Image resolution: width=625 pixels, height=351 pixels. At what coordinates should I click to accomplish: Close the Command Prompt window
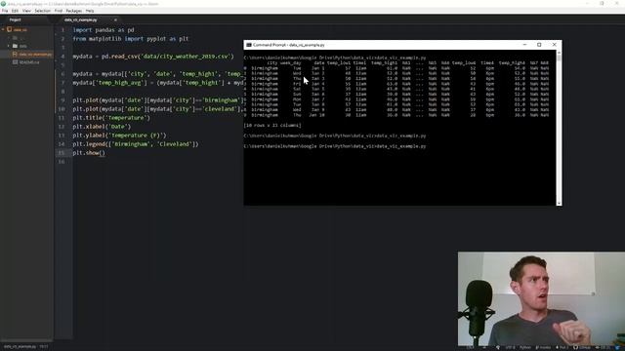pos(554,45)
